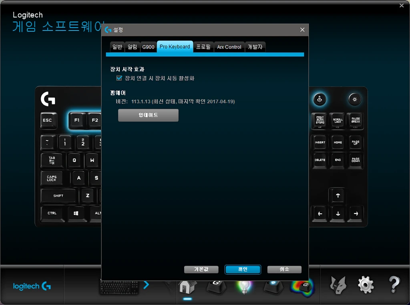Click the Scroll Lock key
This screenshot has height=305, width=410.
coord(338,120)
